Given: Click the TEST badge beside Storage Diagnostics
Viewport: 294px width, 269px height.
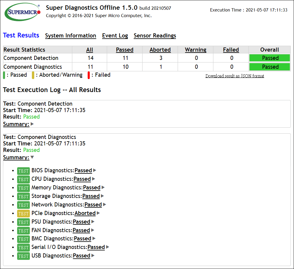Looking at the screenshot, I should point(23,196).
